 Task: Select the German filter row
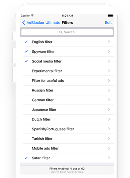(69, 100)
